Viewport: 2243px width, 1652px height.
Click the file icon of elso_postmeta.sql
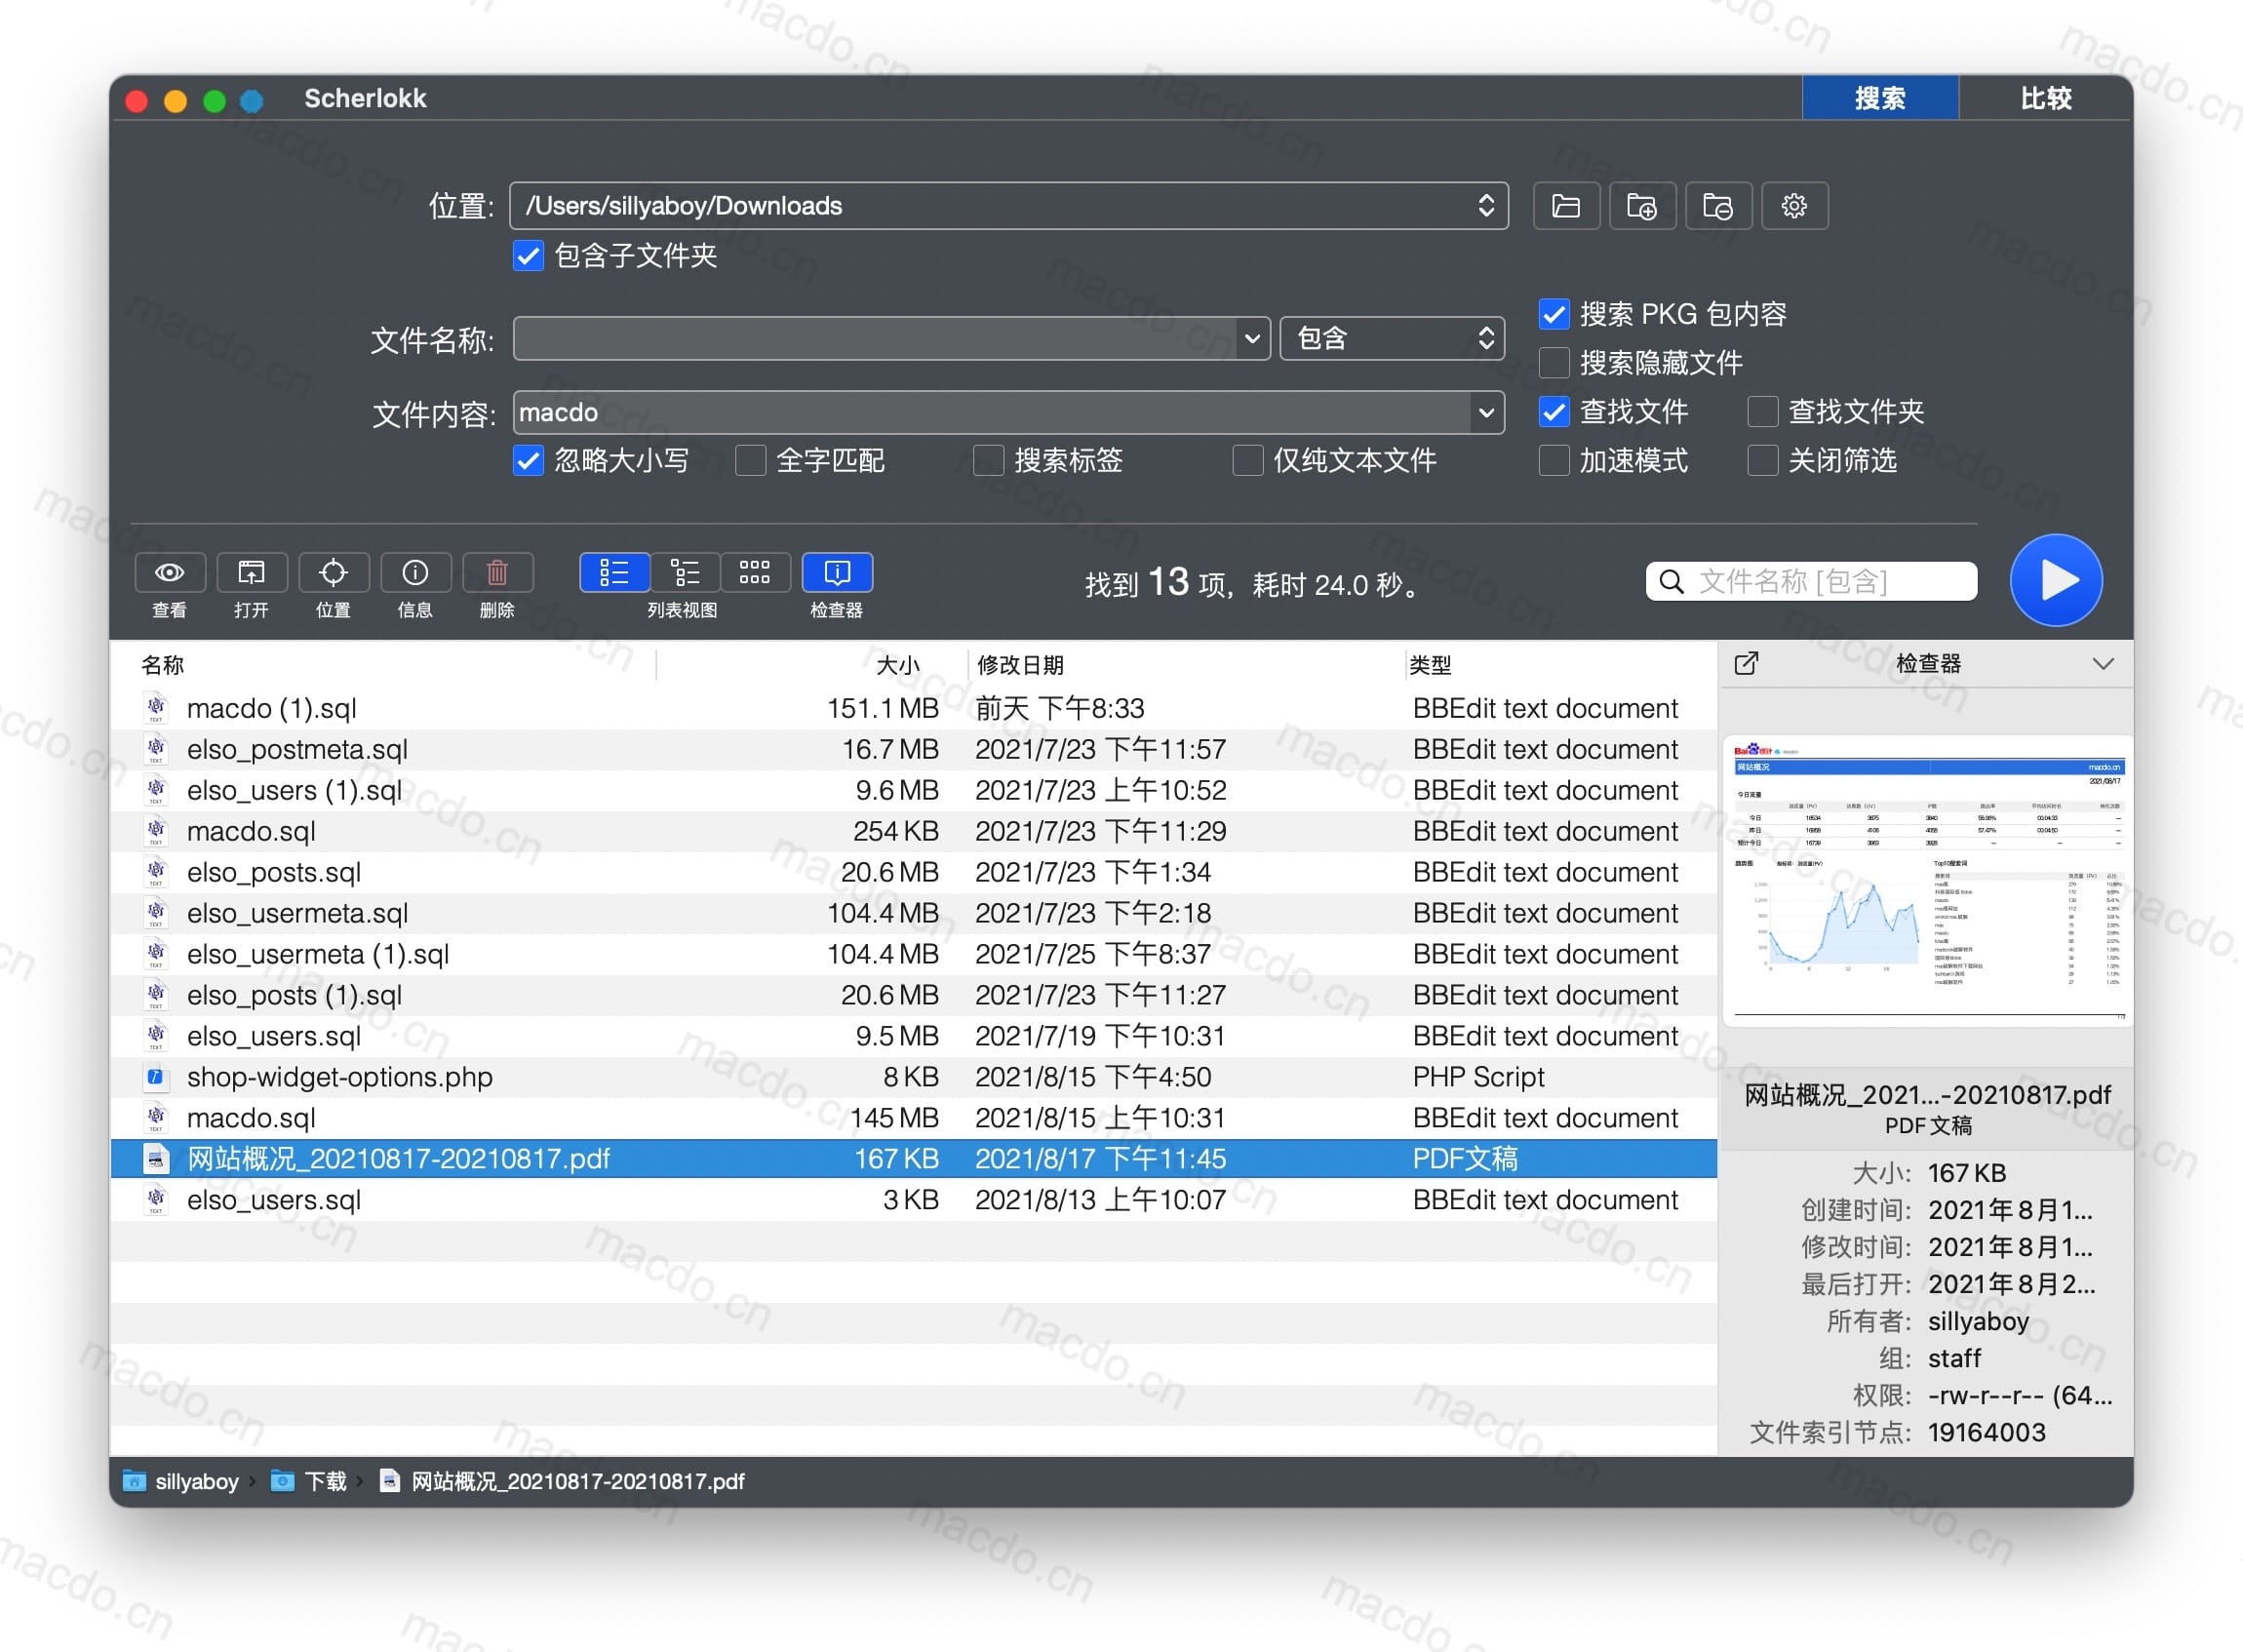[x=155, y=749]
